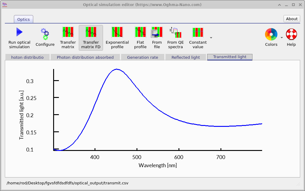Click the 0.1 tick label on the y-axis
Image resolution: width=305 pixels, height=191 pixels.
pyautogui.click(x=30, y=150)
